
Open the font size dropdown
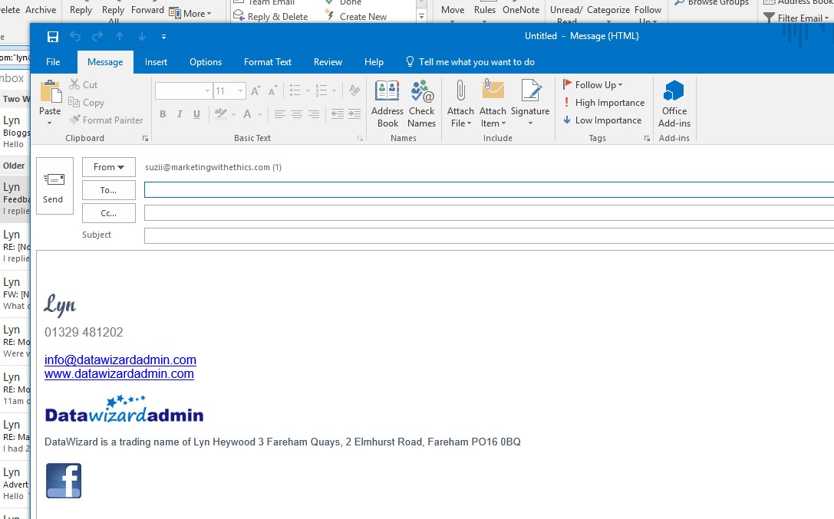point(240,91)
